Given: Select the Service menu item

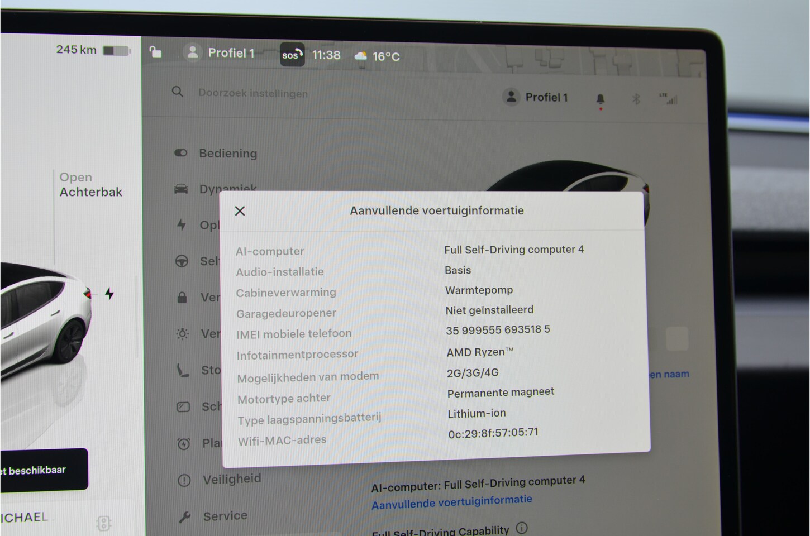Looking at the screenshot, I should (225, 516).
